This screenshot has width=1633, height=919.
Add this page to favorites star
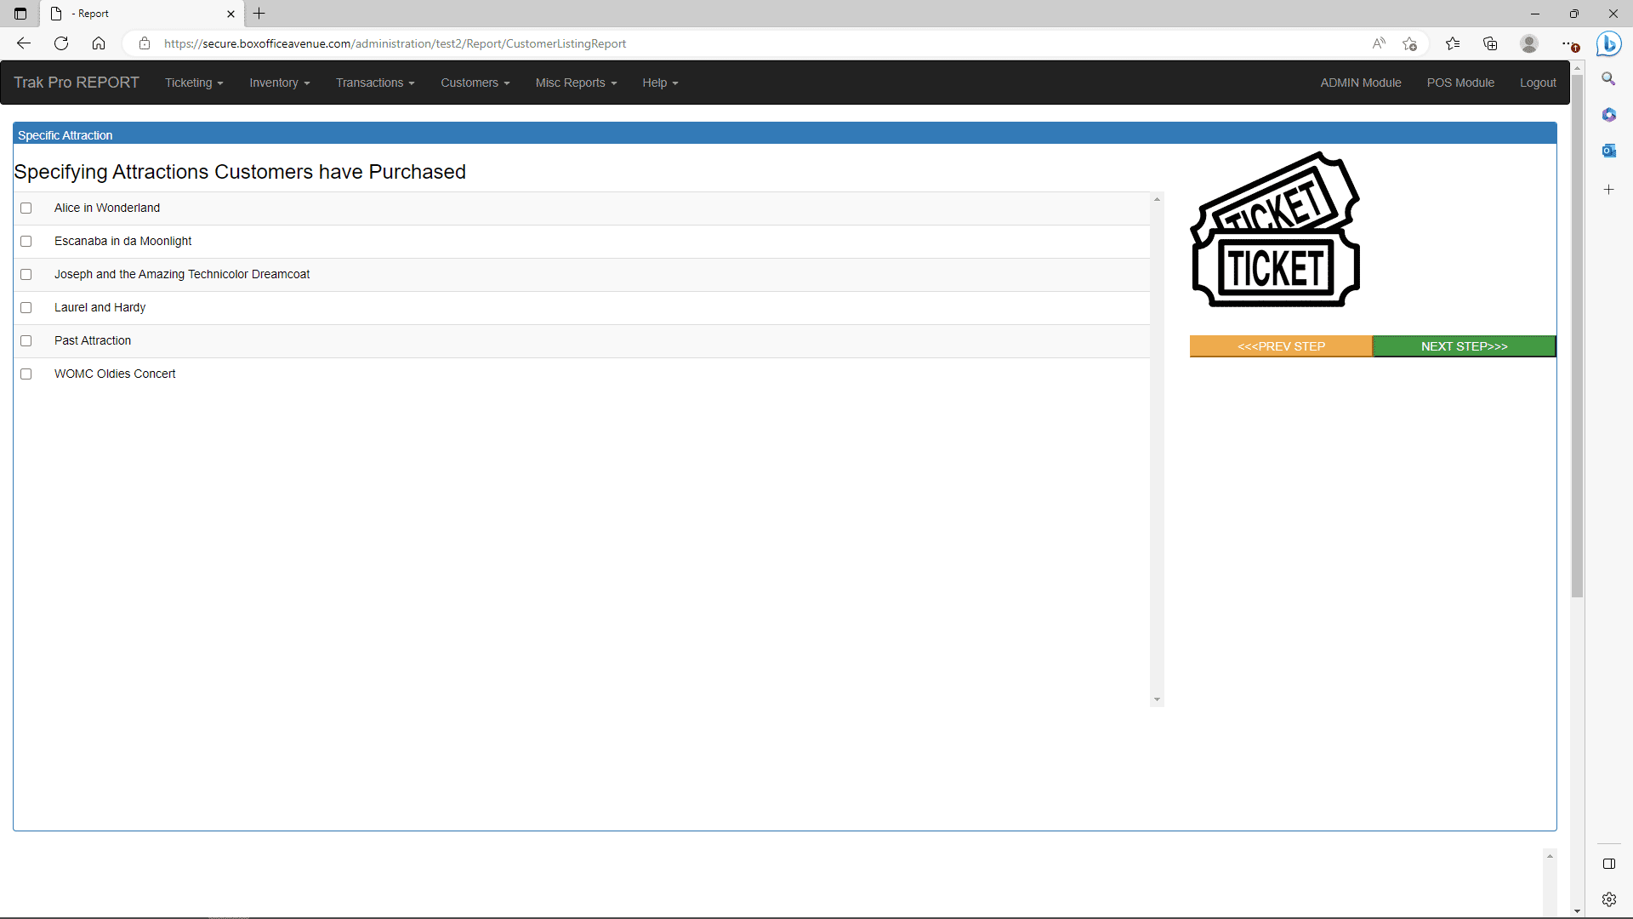point(1409,43)
